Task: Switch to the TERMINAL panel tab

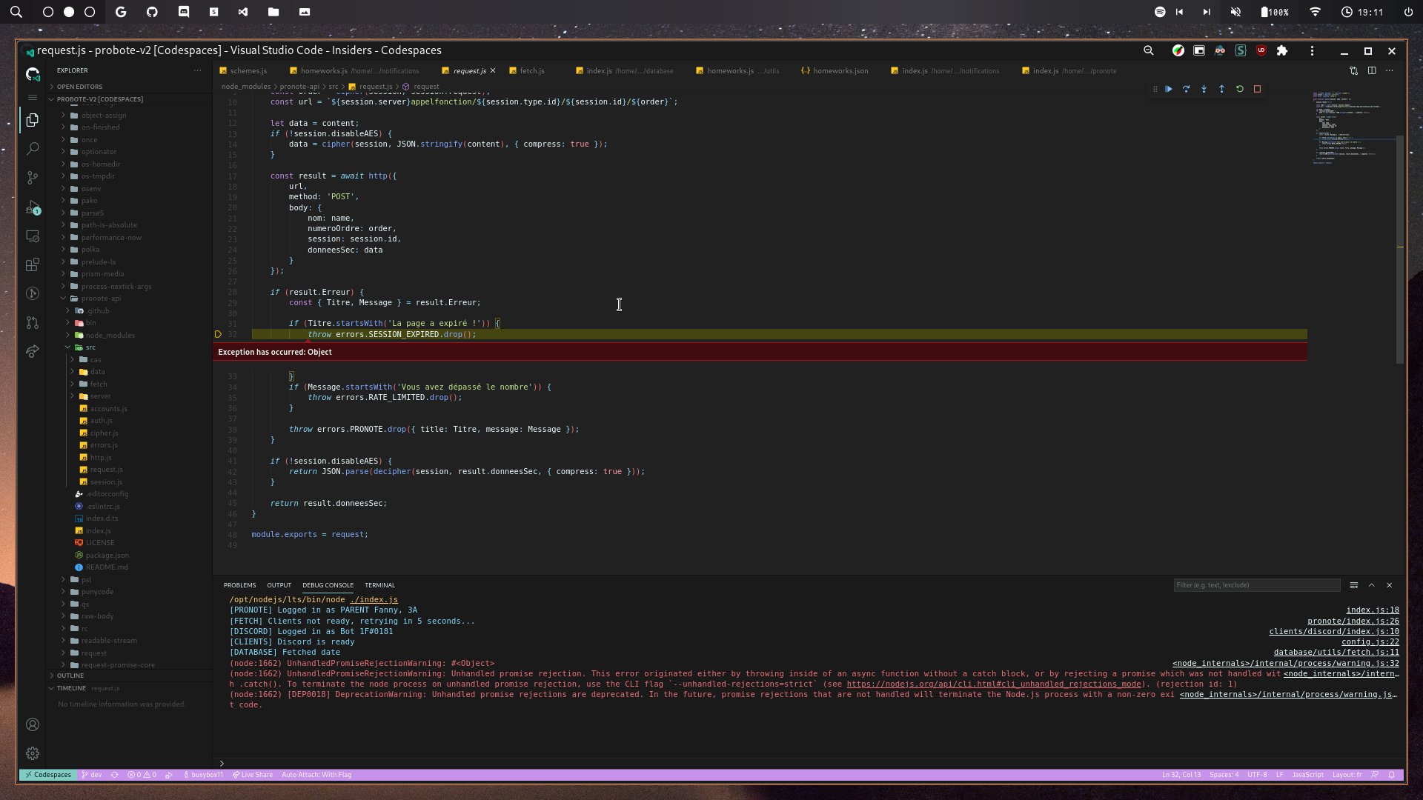Action: coord(379,585)
